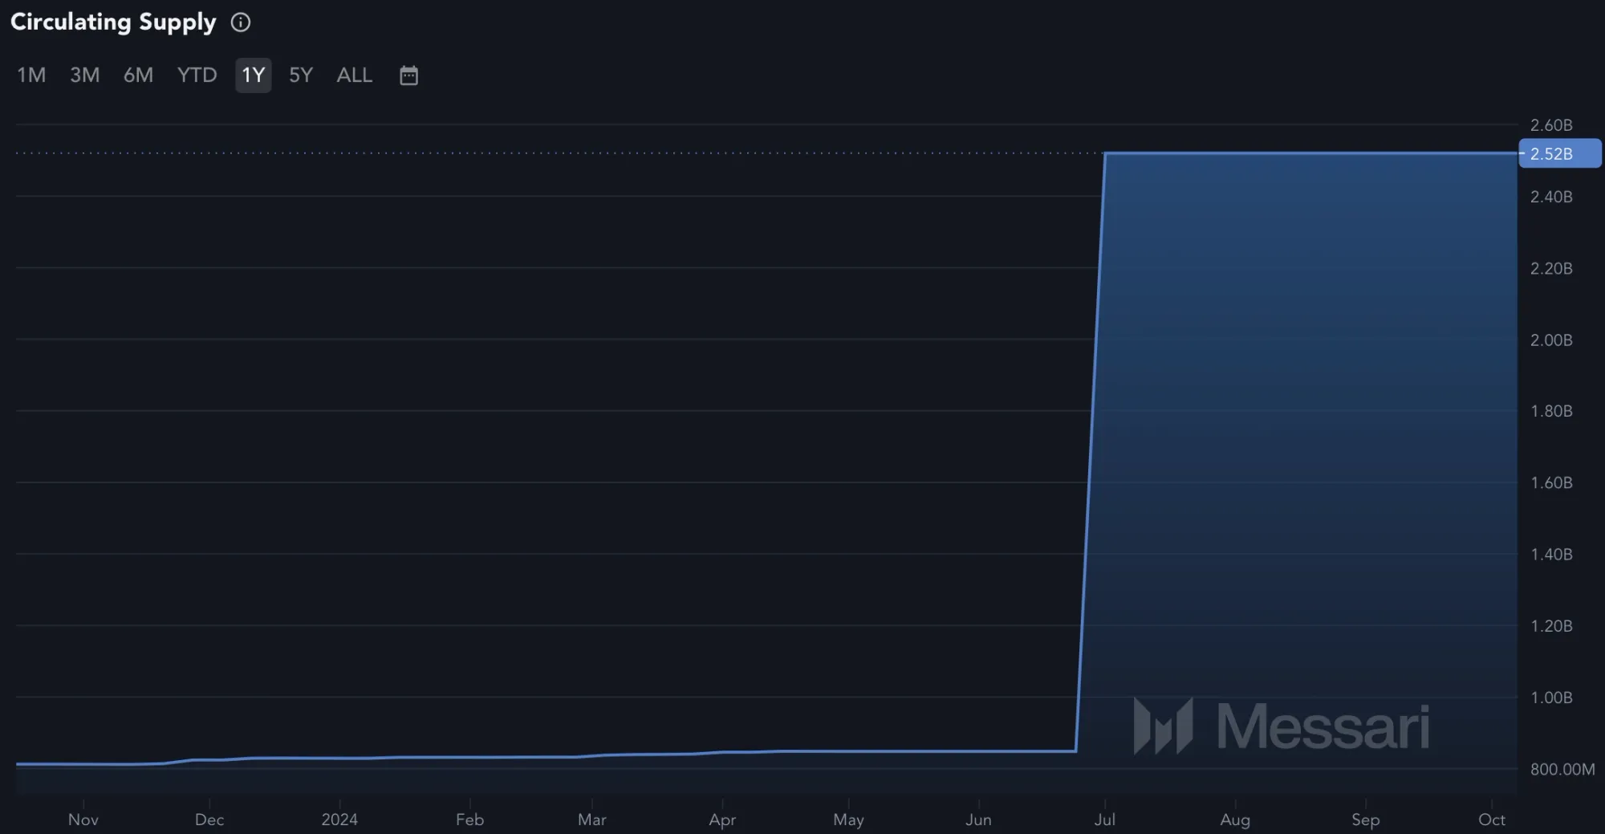Click the Dec x-axis label
Image resolution: width=1605 pixels, height=834 pixels.
pos(209,820)
